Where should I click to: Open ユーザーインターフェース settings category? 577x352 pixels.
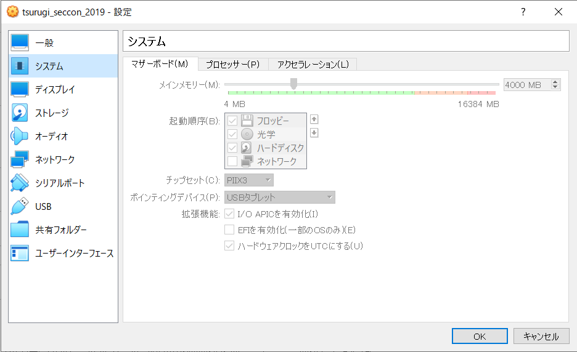coord(63,253)
